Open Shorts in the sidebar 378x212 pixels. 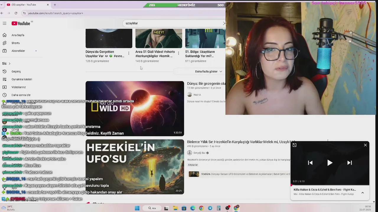click(16, 43)
